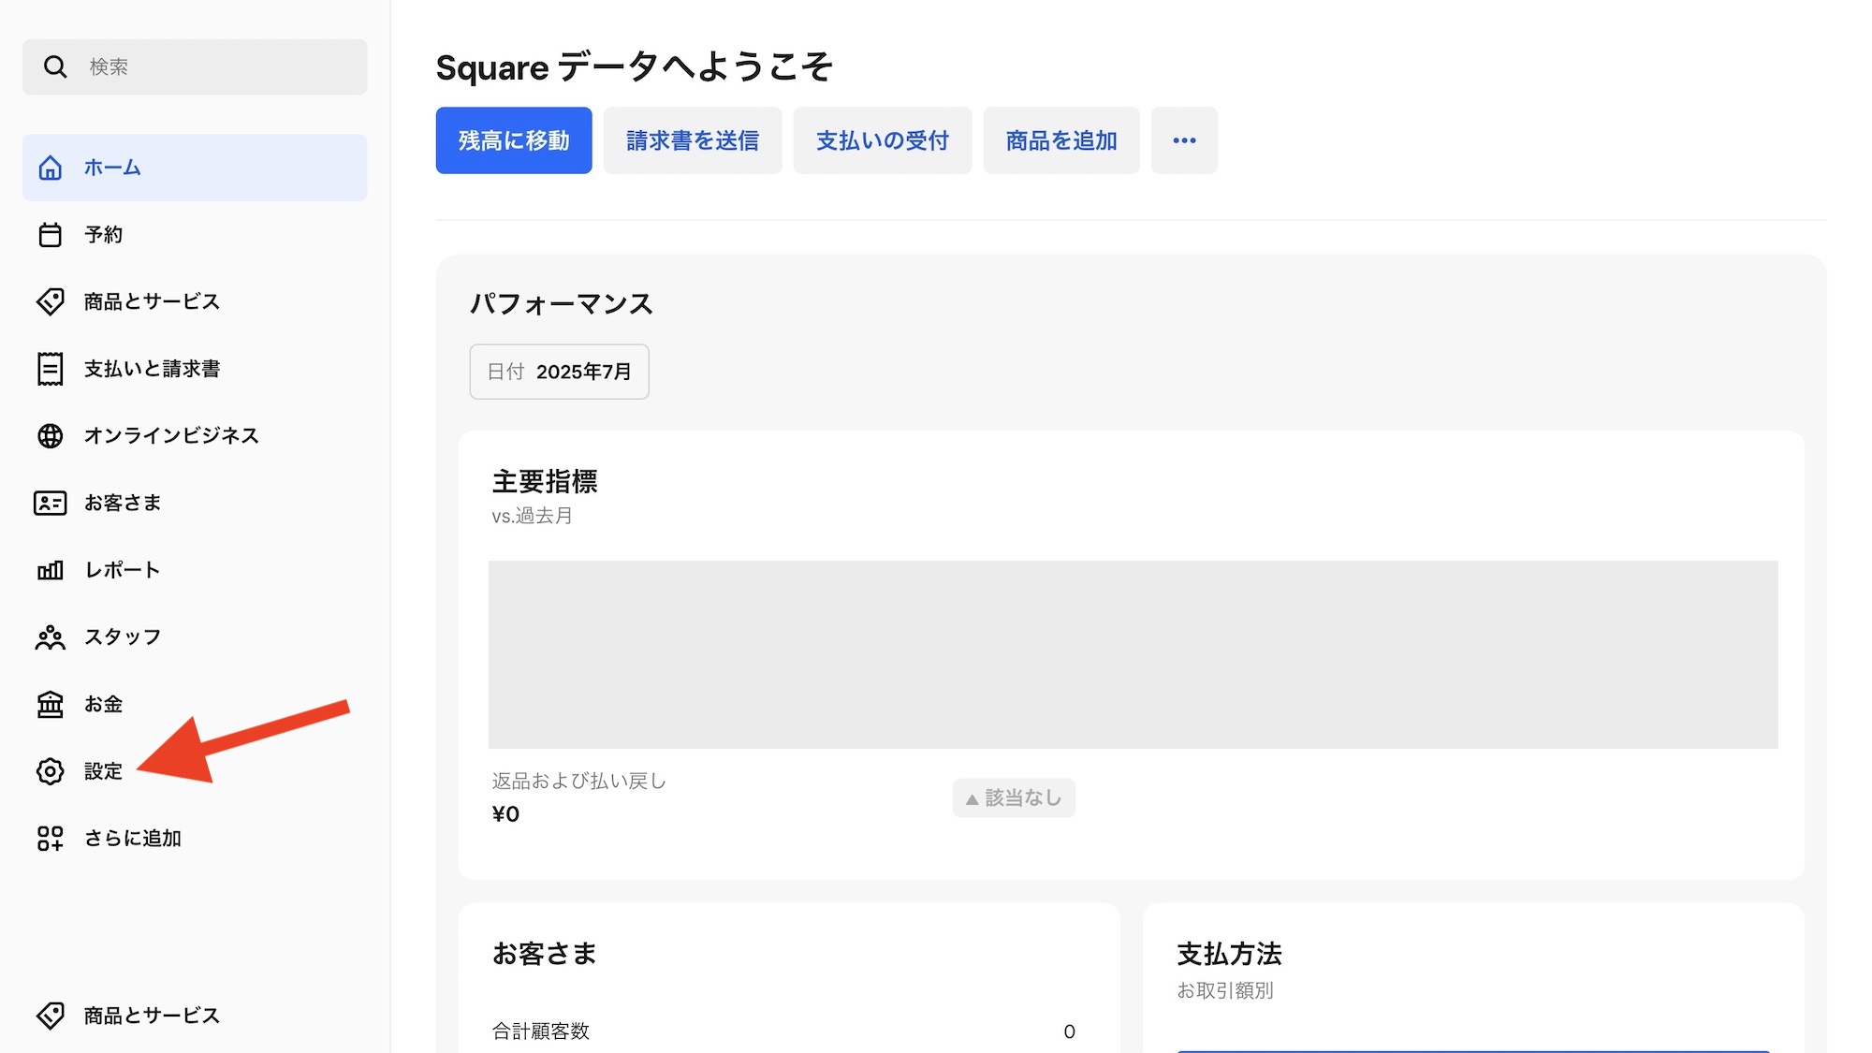
Task: Open the レポート sidebar item
Action: (x=195, y=570)
